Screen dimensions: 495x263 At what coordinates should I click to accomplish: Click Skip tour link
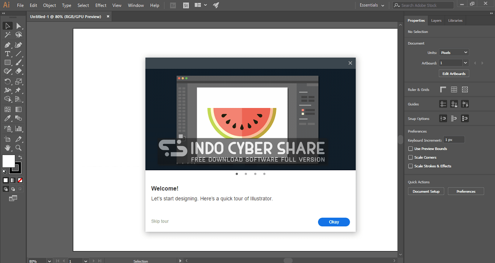point(160,221)
